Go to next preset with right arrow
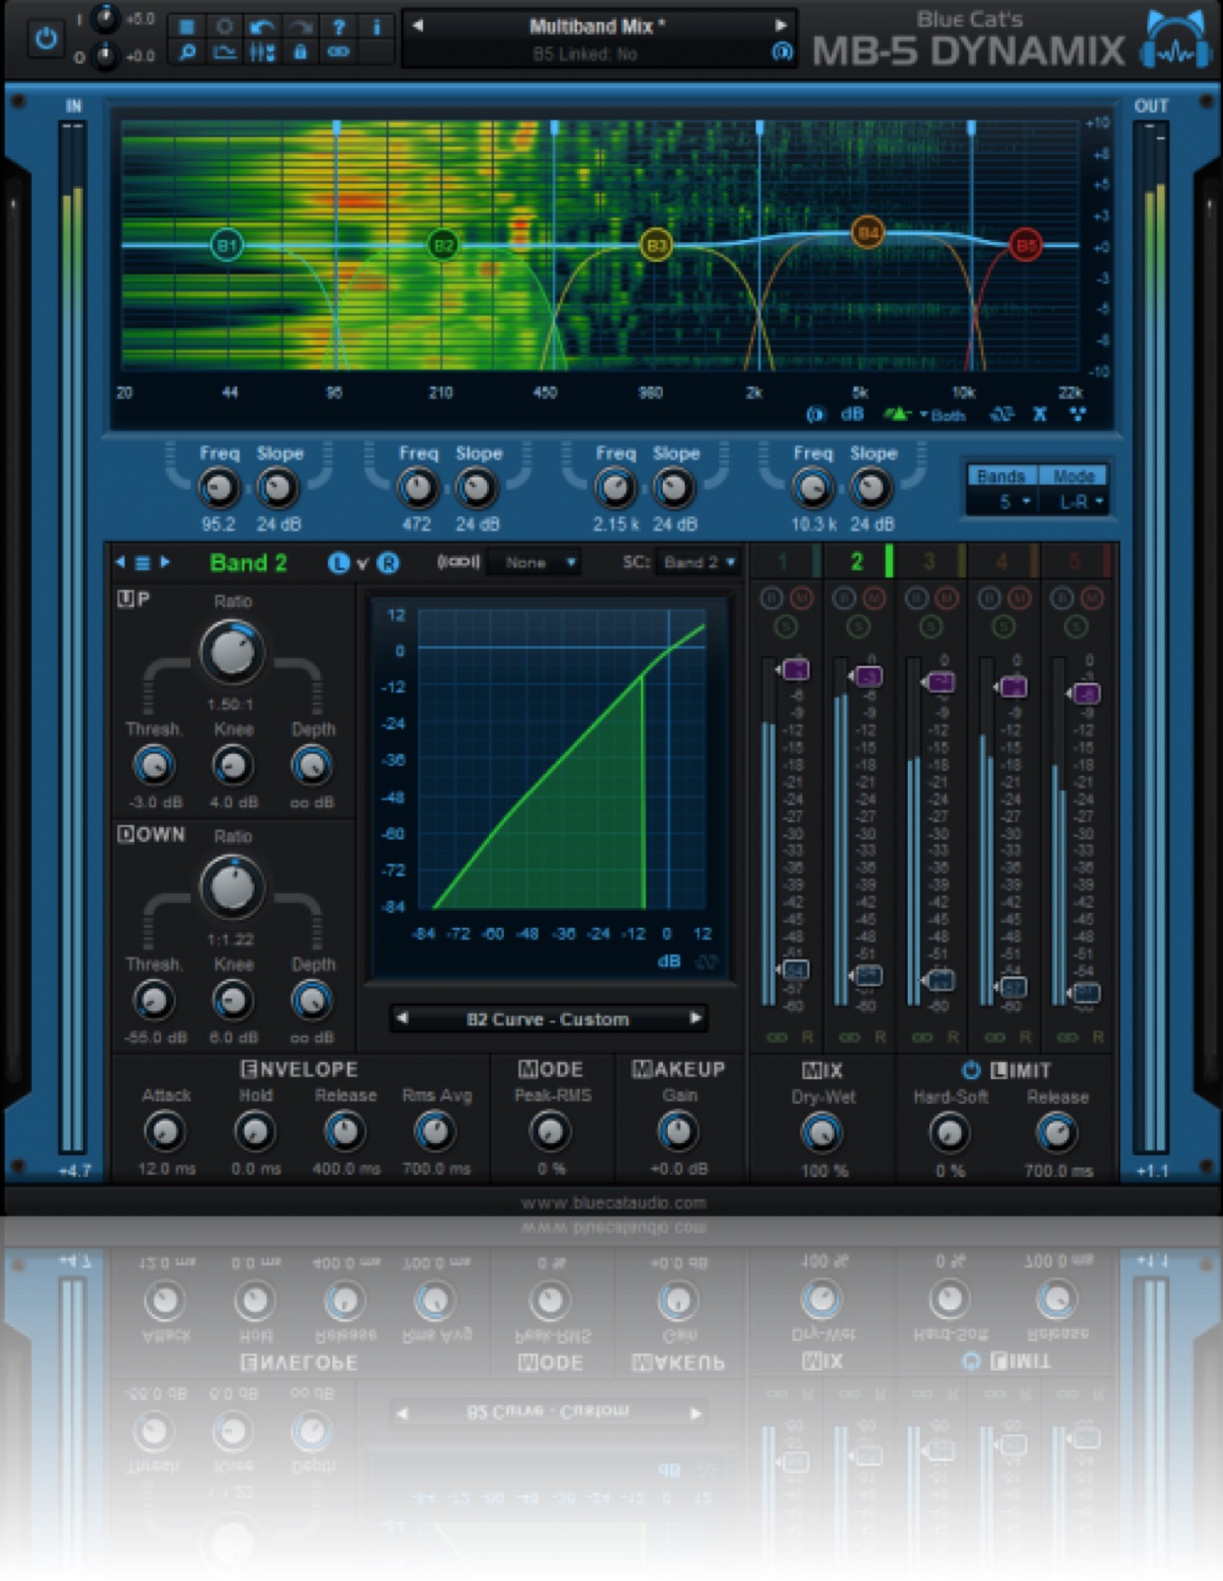Screen dimensions: 1223x1581 click(780, 26)
